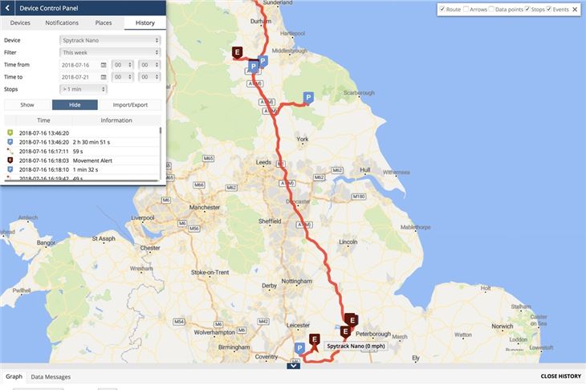Select the event marker west of Middlesbrough

point(237,53)
